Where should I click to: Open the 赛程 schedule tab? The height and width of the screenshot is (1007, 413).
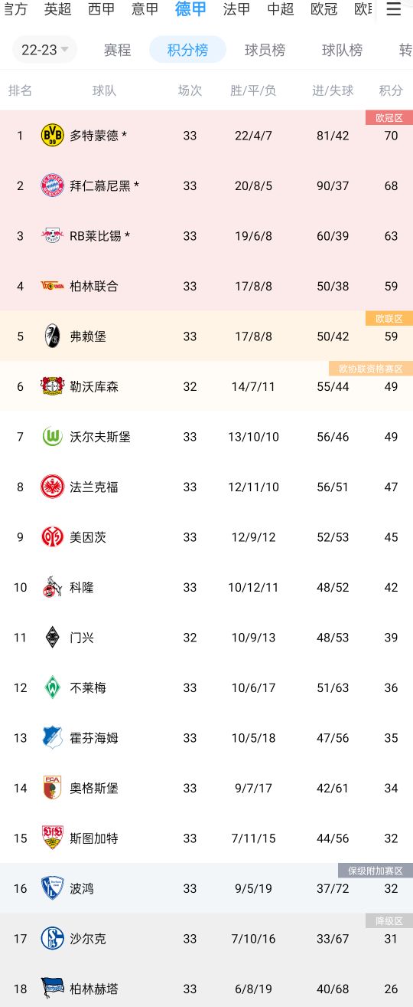click(117, 50)
